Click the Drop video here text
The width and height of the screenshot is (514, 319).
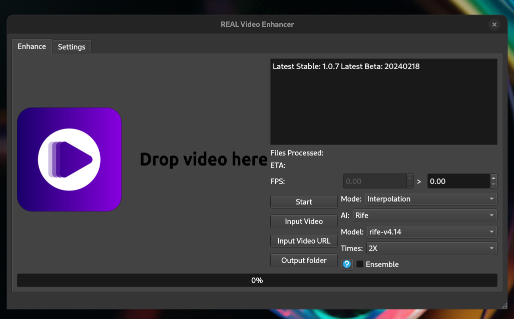point(204,159)
